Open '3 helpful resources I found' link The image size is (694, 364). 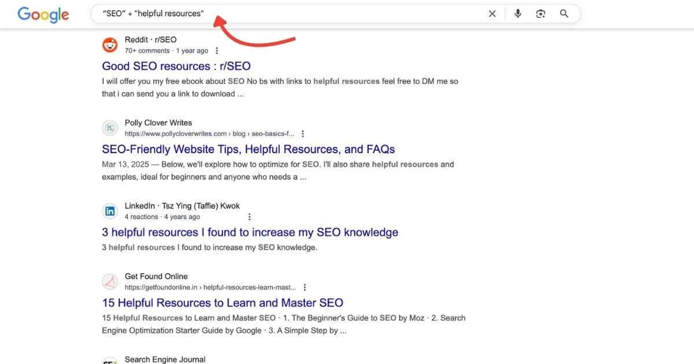[250, 232]
